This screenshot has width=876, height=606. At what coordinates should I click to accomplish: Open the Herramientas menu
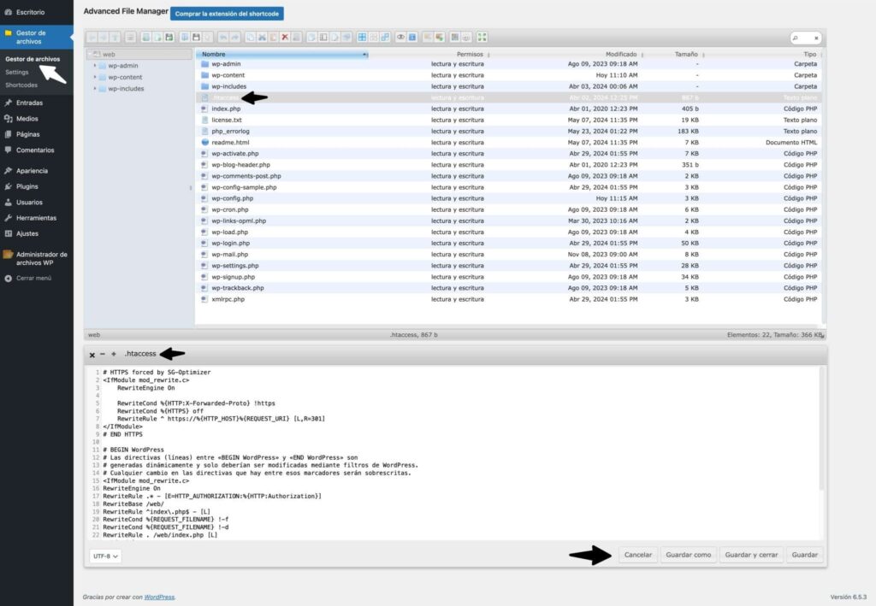pos(36,218)
